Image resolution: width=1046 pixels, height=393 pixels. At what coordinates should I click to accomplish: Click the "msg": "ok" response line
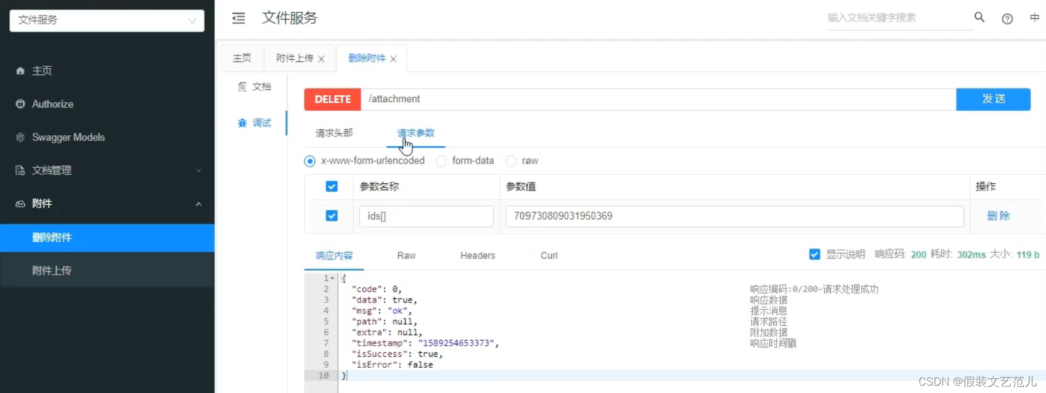[x=382, y=311]
